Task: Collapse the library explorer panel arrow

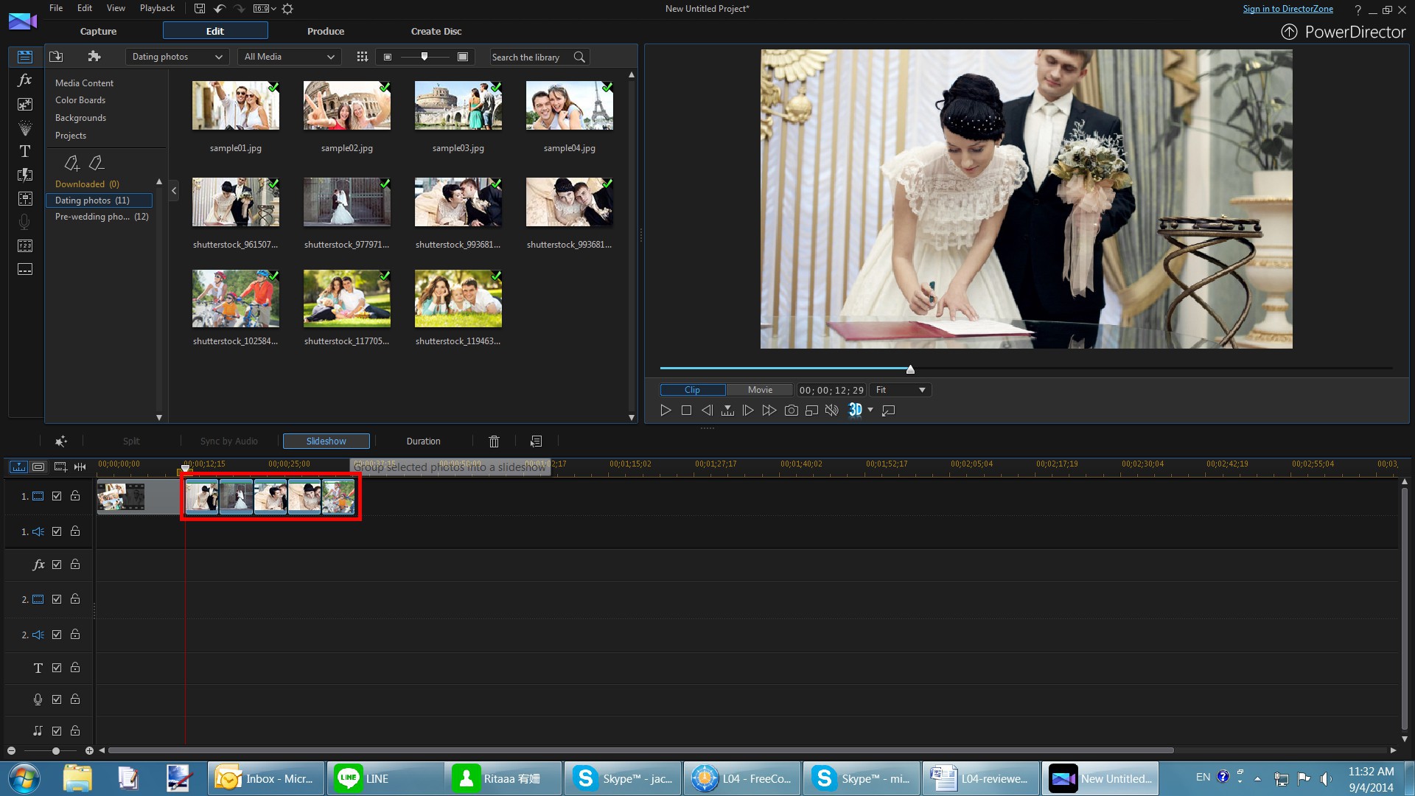Action: pos(174,191)
